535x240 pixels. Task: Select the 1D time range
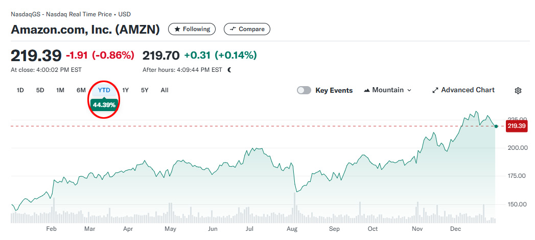coord(20,90)
